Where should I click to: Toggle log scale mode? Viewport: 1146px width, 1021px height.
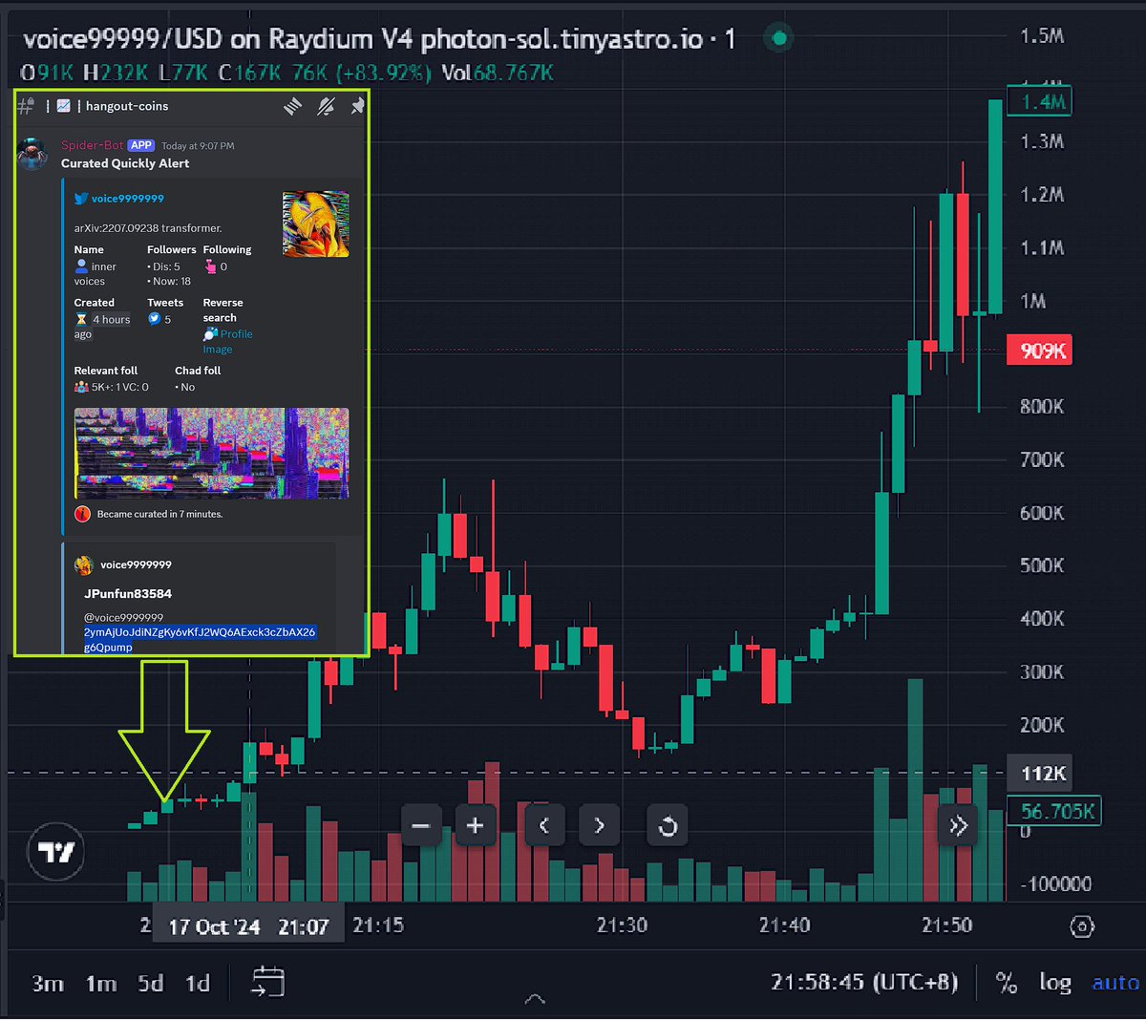click(x=1055, y=983)
